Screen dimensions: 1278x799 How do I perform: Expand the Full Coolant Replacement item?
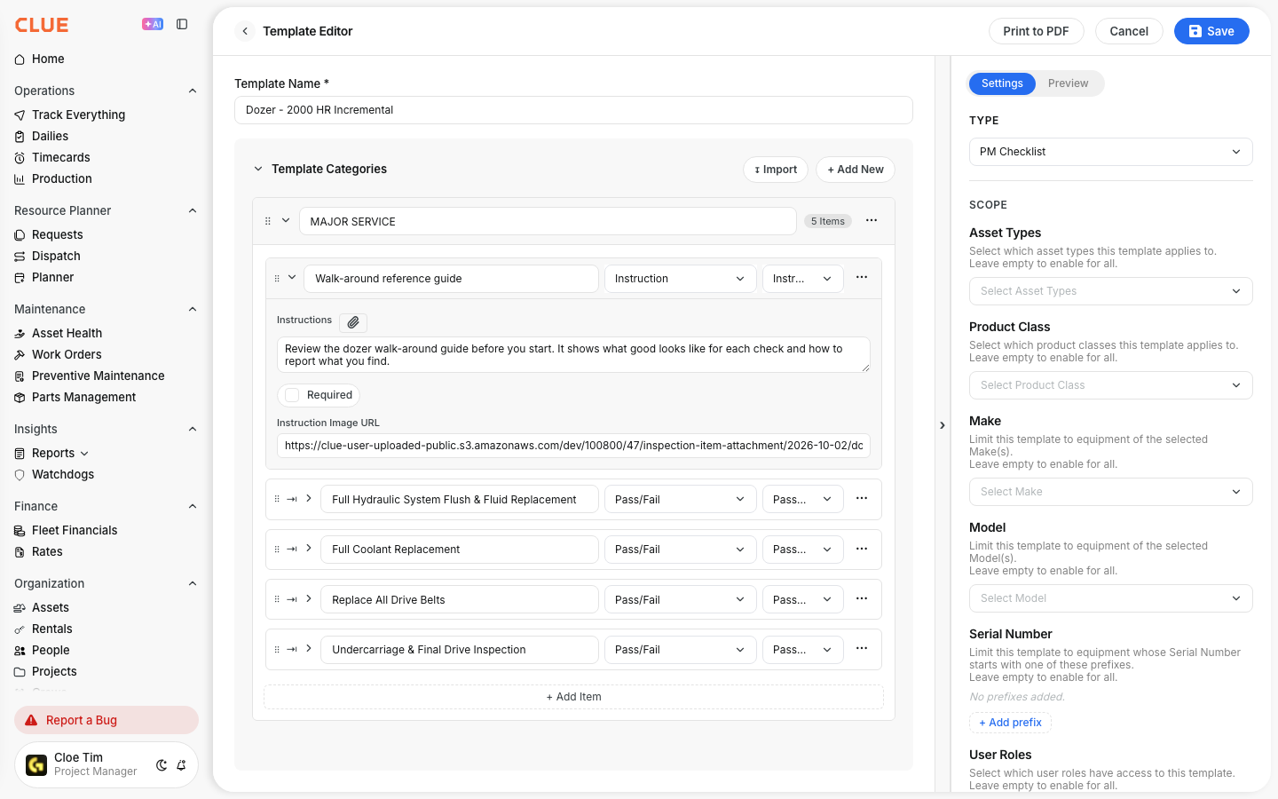309,549
